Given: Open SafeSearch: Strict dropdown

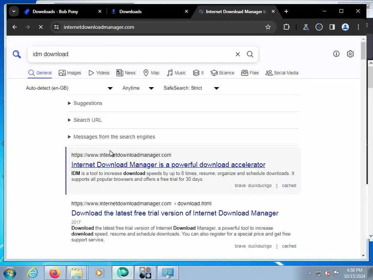Looking at the screenshot, I should pyautogui.click(x=191, y=88).
